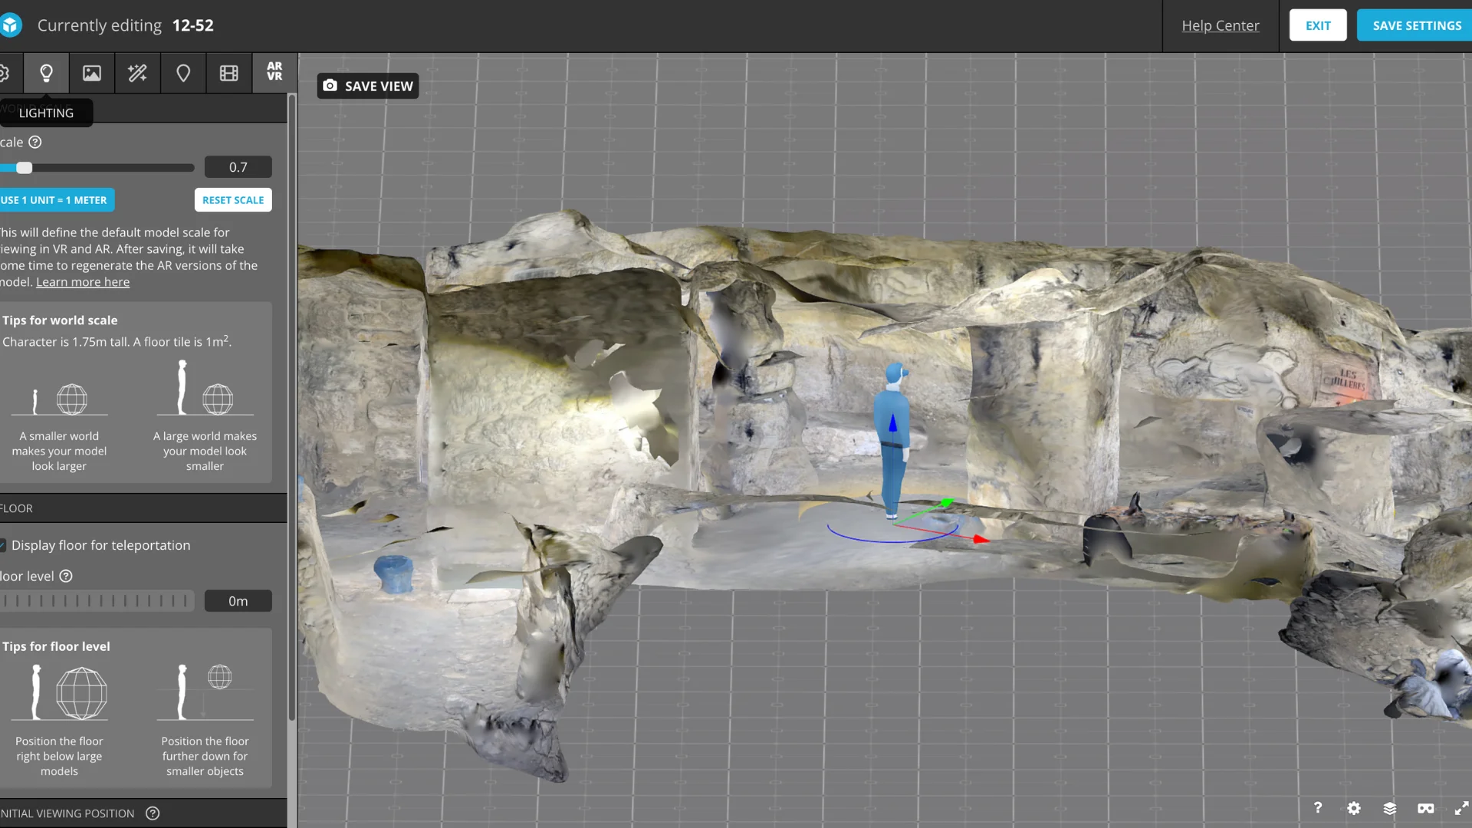Click the Sketchfab logo icon
Viewport: 1472px width, 828px height.
click(10, 25)
